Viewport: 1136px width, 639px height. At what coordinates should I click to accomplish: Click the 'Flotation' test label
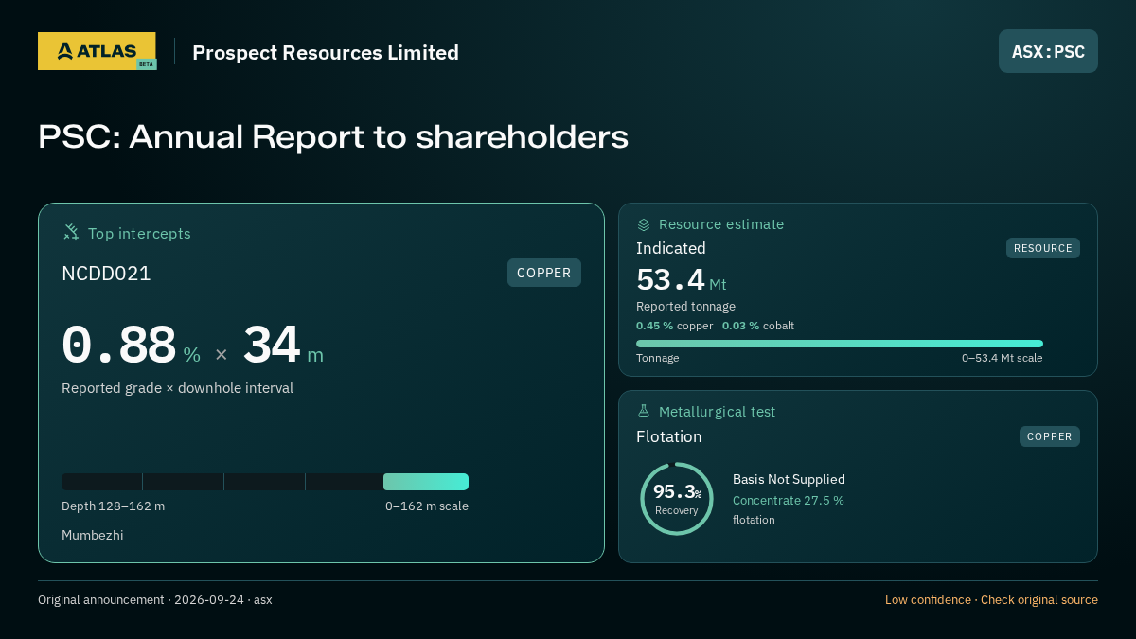click(669, 436)
